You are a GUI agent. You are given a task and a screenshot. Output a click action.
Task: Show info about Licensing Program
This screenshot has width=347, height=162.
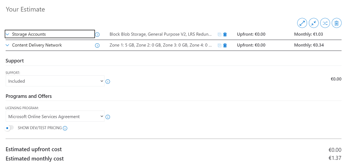pos(108,117)
